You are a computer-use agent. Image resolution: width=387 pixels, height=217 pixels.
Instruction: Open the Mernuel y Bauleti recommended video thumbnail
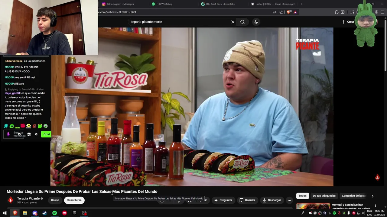313,206
